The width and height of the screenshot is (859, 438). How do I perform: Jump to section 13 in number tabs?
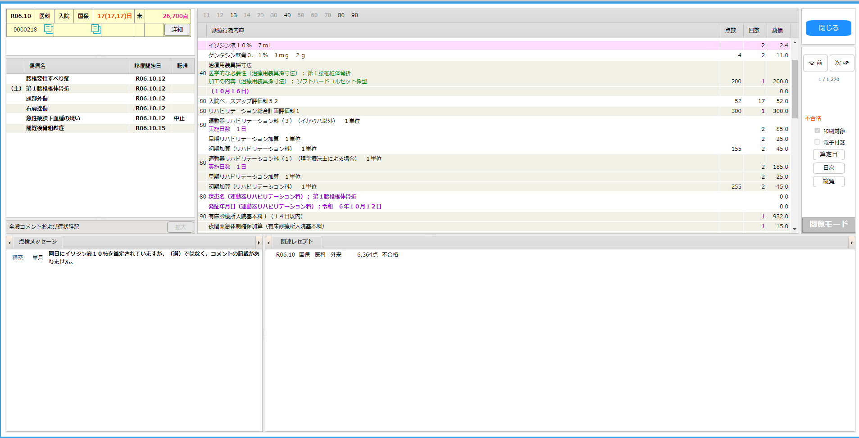[x=233, y=15]
